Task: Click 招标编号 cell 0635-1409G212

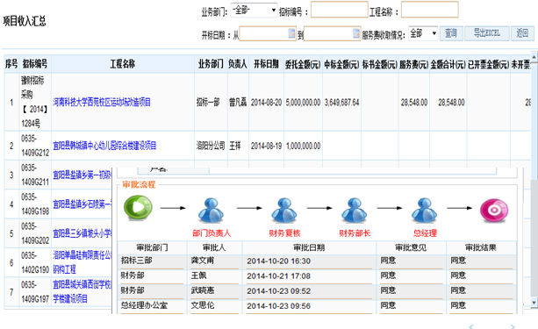Action: coord(35,146)
